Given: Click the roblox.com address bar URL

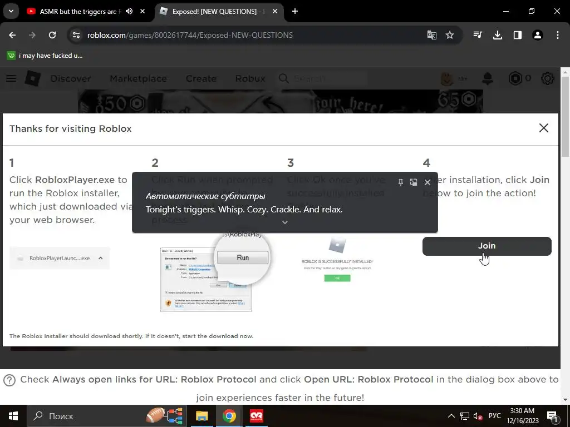Looking at the screenshot, I should (x=190, y=35).
